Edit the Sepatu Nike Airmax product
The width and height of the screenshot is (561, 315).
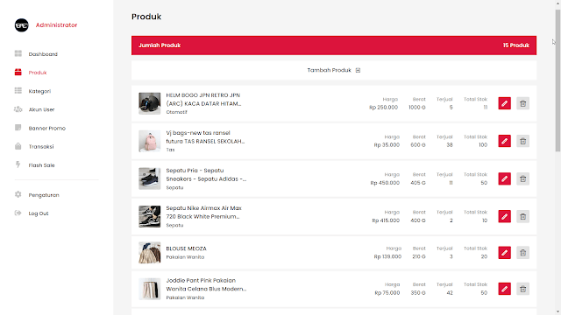tap(505, 216)
